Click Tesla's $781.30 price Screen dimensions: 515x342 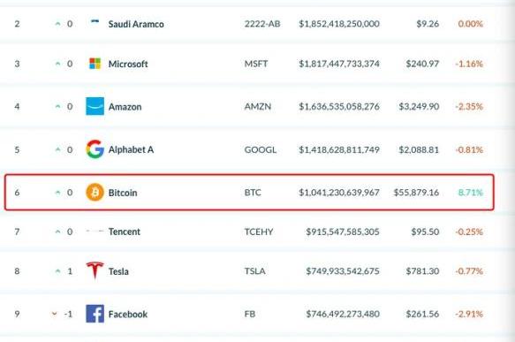click(x=422, y=271)
